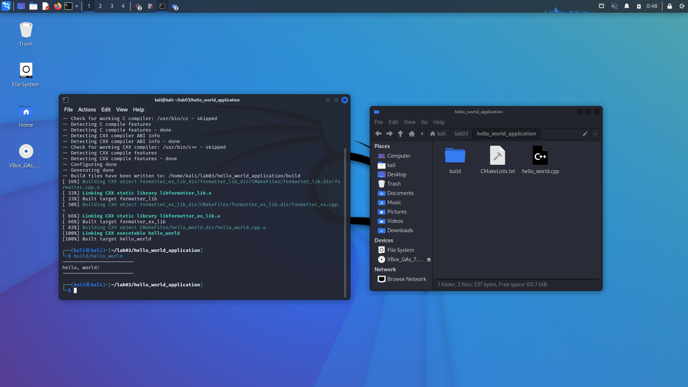Image resolution: width=688 pixels, height=387 pixels.
Task: Open the Kali applications menu
Action: coord(6,6)
